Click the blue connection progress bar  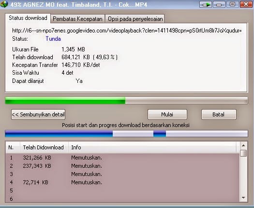coord(126,134)
